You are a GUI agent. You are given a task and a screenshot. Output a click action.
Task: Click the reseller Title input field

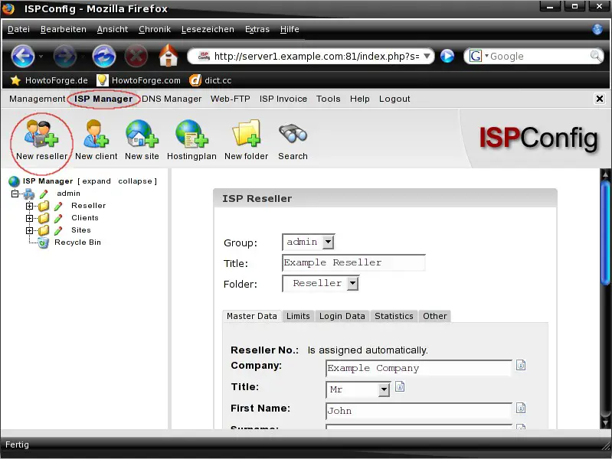coord(354,263)
